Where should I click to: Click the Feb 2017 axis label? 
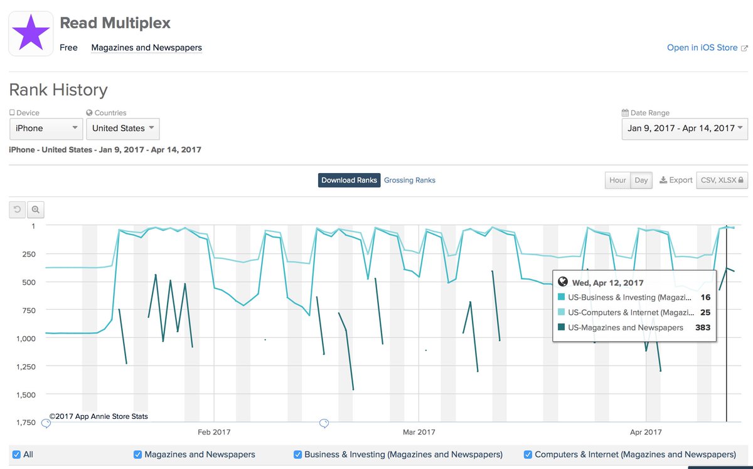pos(214,432)
